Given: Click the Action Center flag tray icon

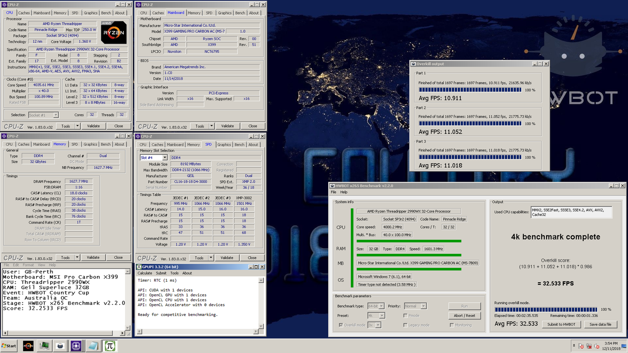Looking at the screenshot, I should (x=581, y=346).
